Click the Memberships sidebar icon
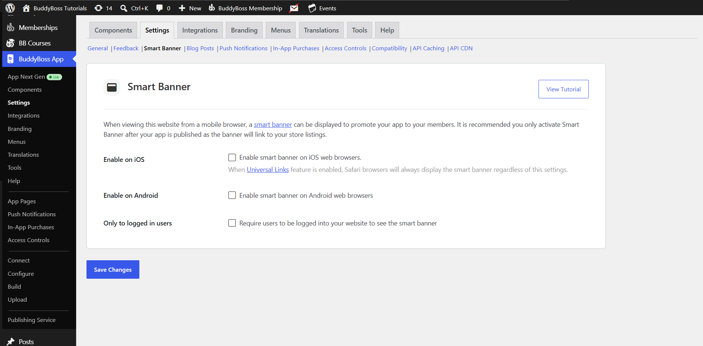The width and height of the screenshot is (703, 346). [x=11, y=27]
